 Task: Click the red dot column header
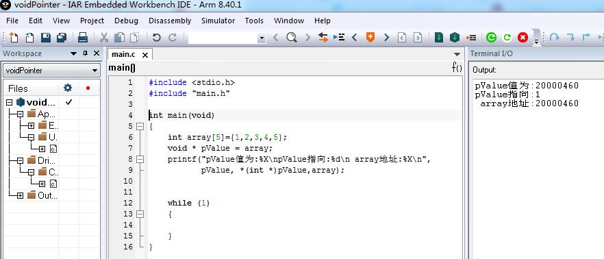pyautogui.click(x=88, y=88)
